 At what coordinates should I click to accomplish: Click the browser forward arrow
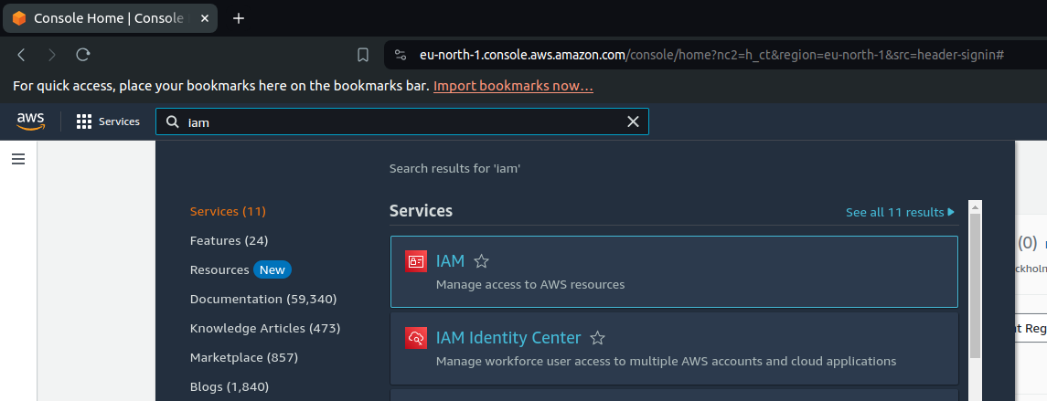point(52,55)
